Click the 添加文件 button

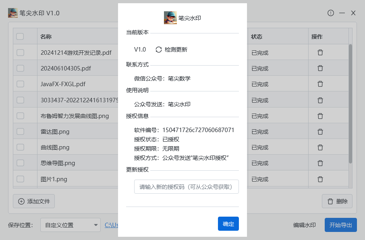tap(34, 201)
